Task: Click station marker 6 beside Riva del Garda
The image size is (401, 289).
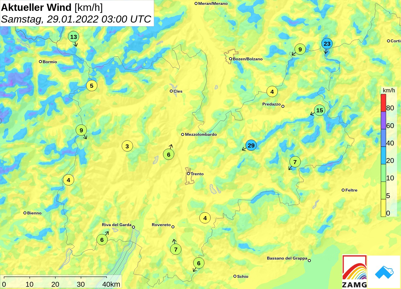Action: (102, 240)
